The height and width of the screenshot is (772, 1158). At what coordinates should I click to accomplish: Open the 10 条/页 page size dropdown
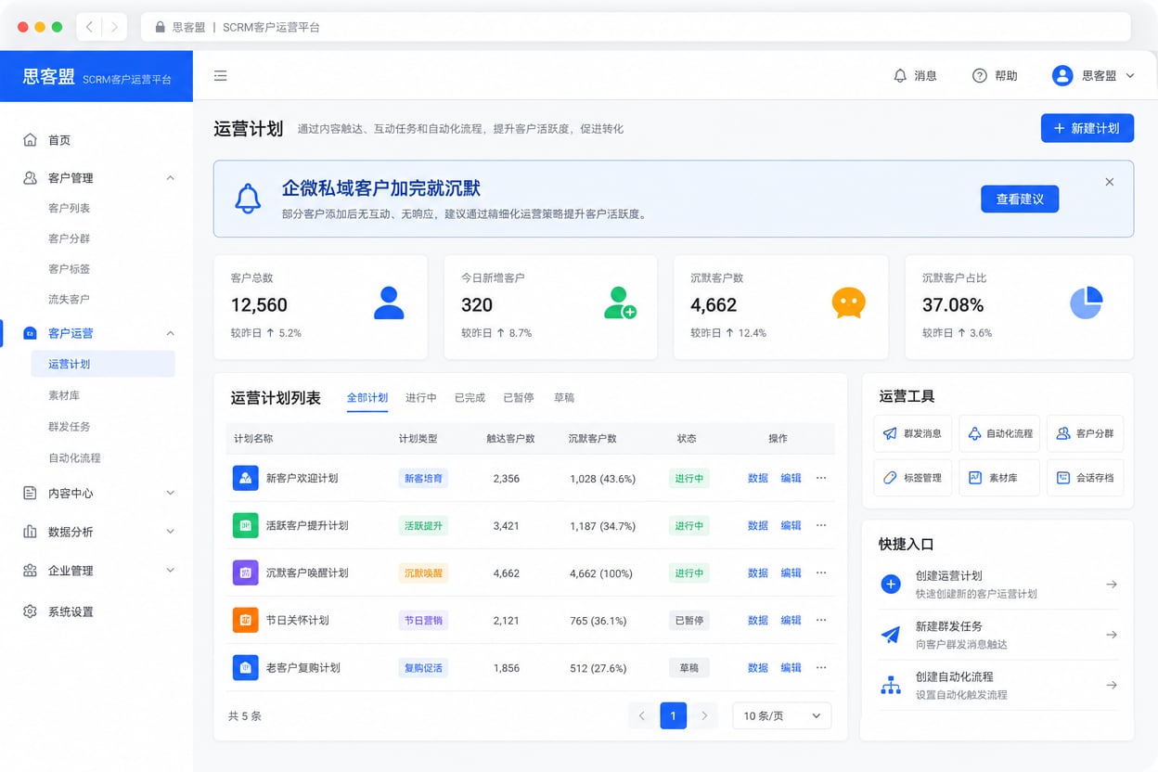[781, 715]
